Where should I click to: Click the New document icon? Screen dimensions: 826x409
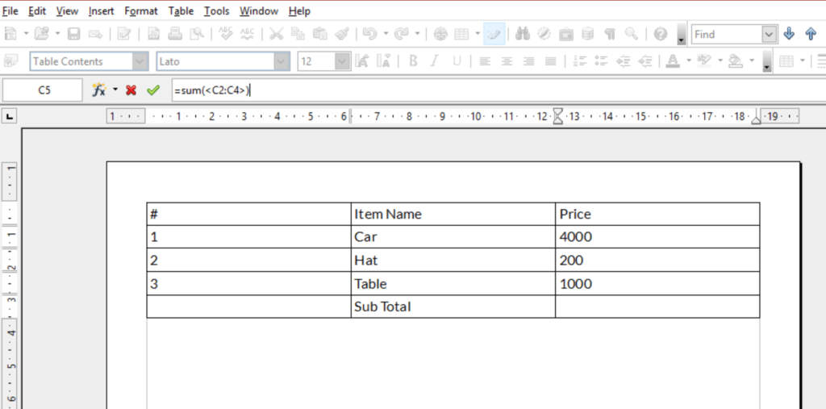[x=10, y=34]
